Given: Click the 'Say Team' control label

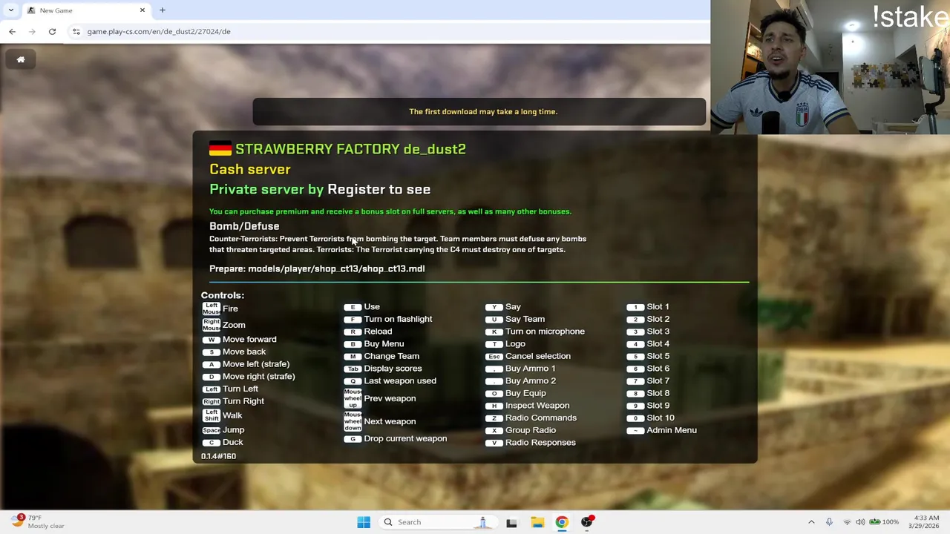Looking at the screenshot, I should click(x=525, y=319).
